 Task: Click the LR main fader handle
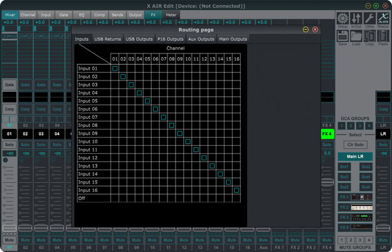tap(383, 228)
